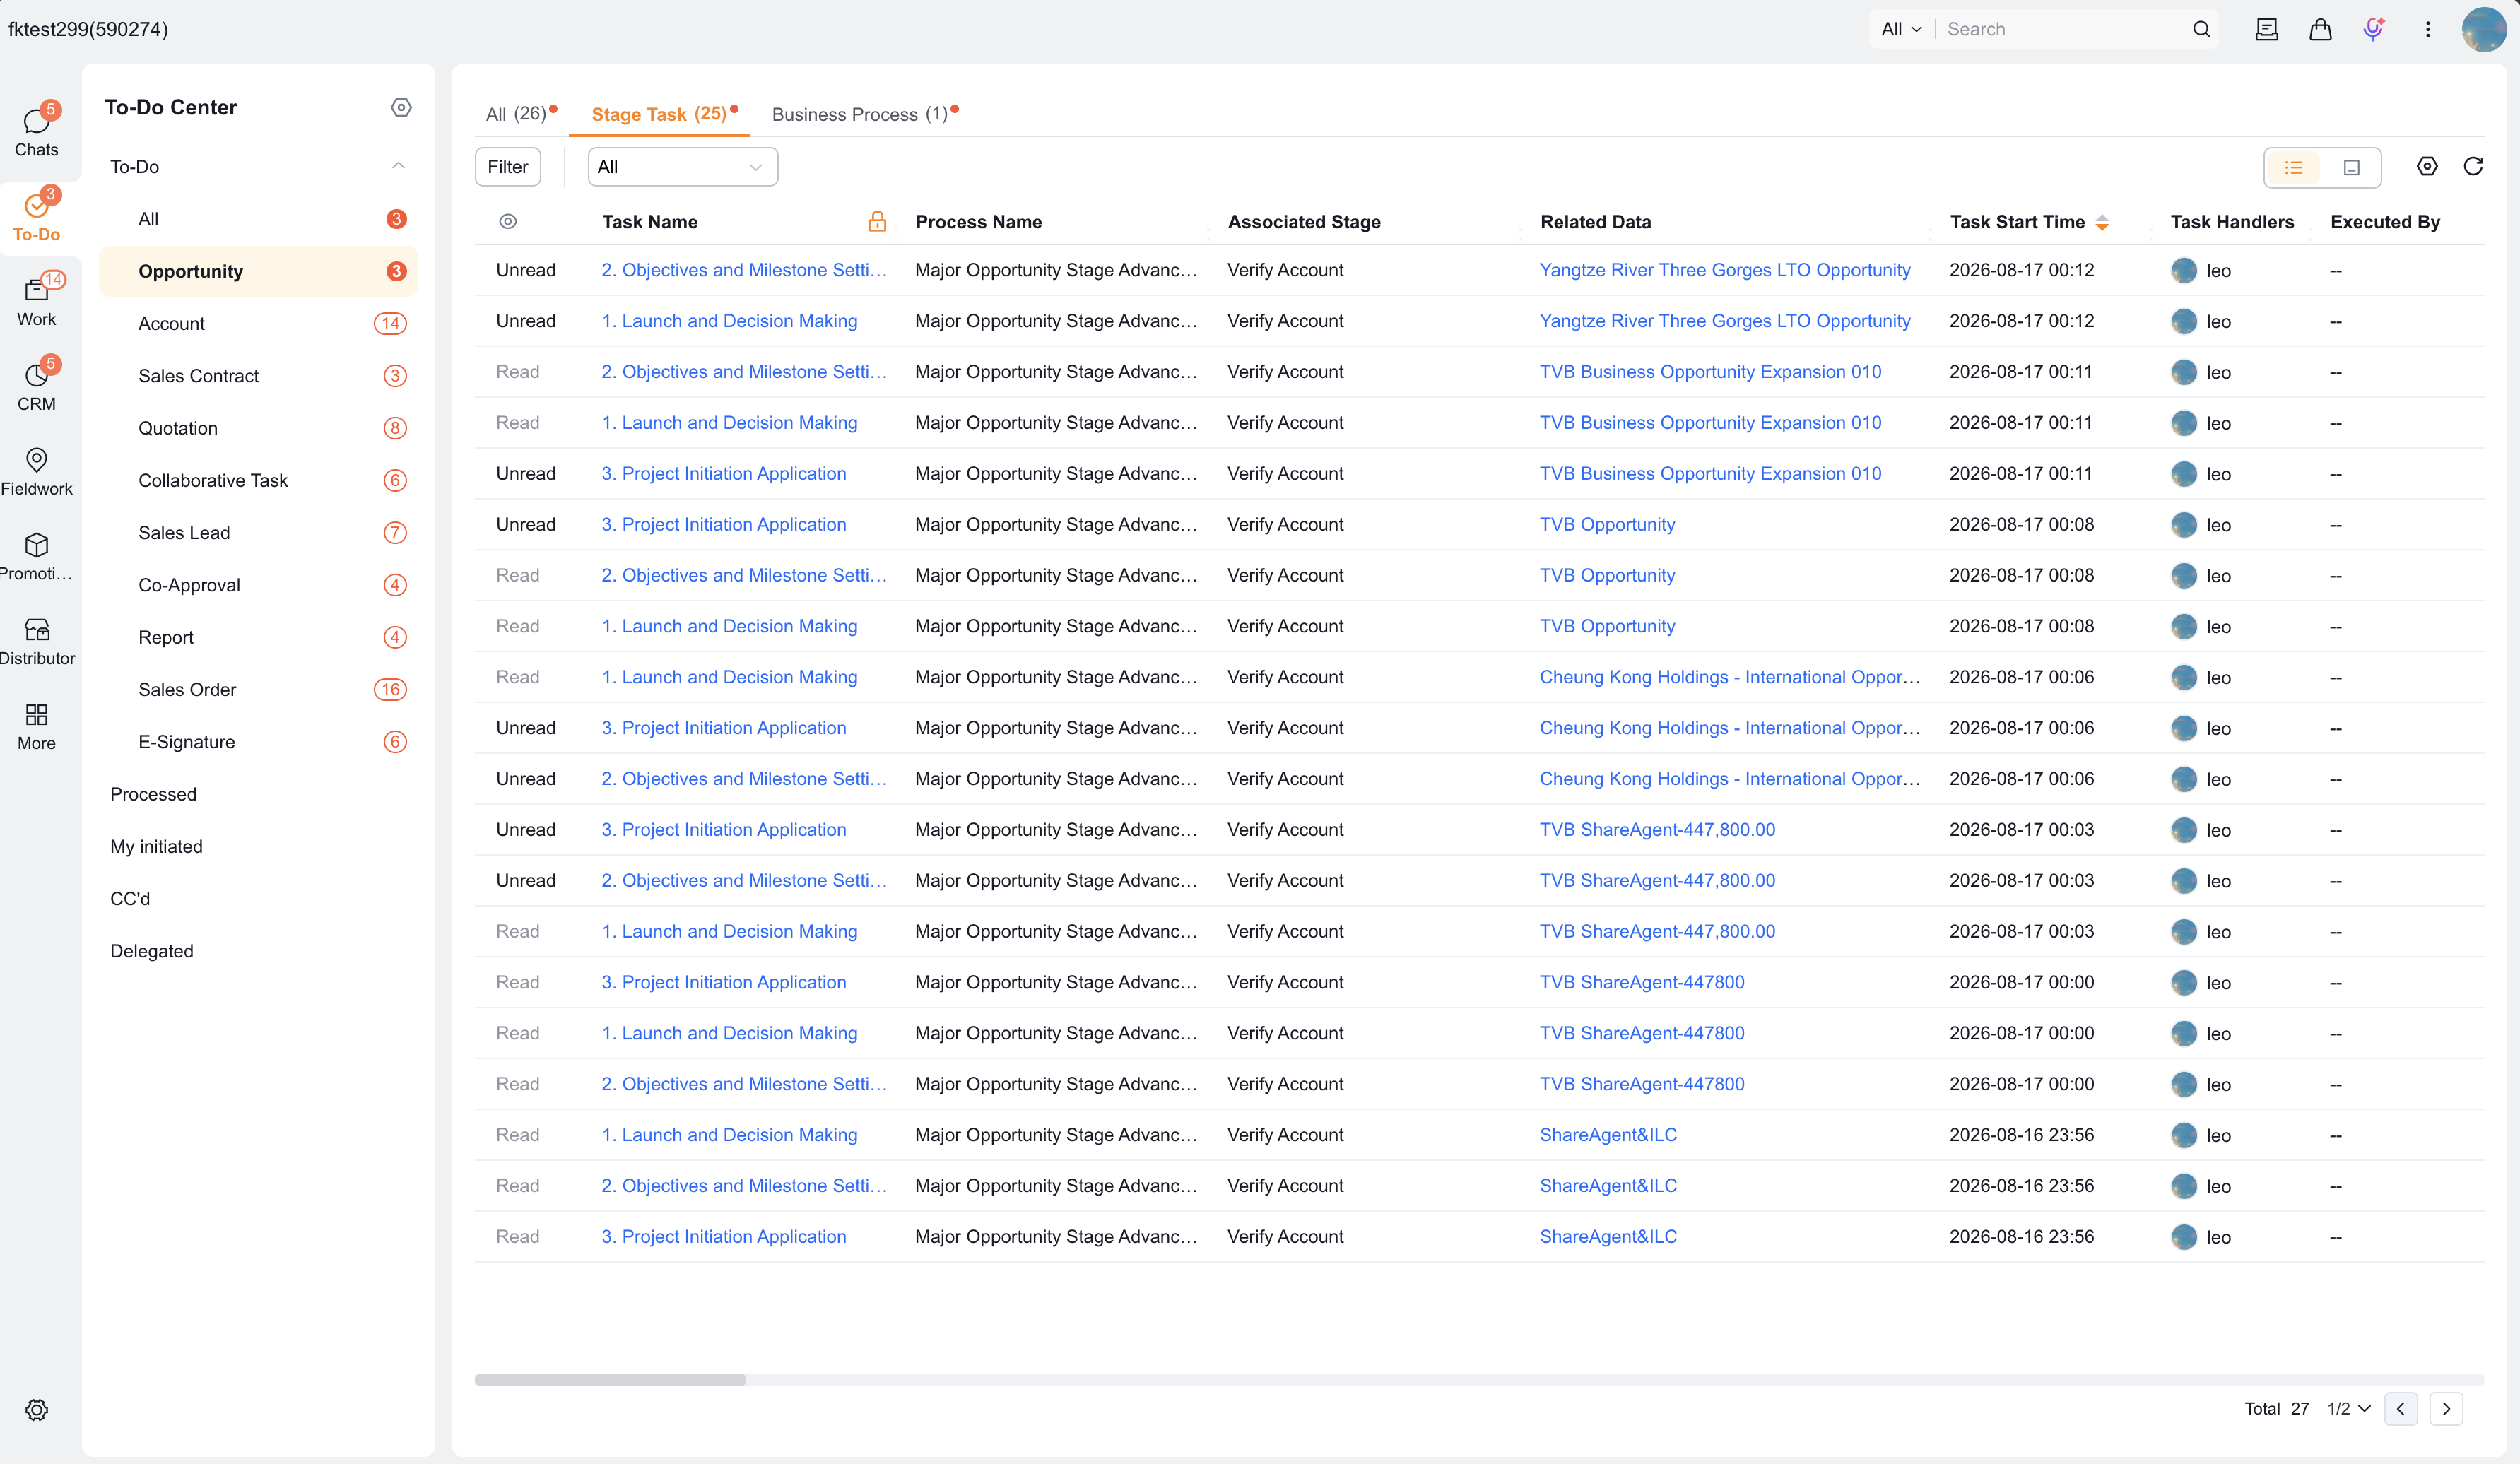Click To-Do Center settings hexagon icon
The width and height of the screenshot is (2520, 1464).
[x=401, y=107]
